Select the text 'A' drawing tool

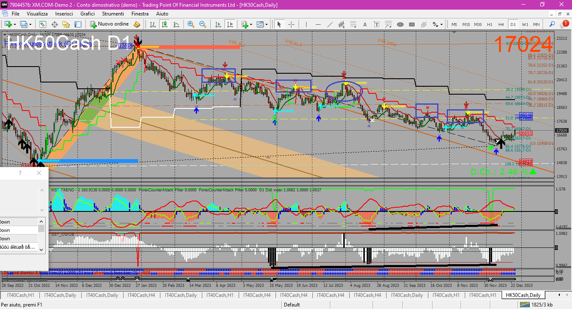click(x=365, y=24)
